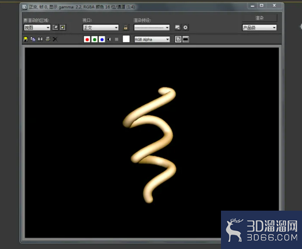
Task: Open the 产品级 render mode dropdown
Action: pyautogui.click(x=259, y=28)
